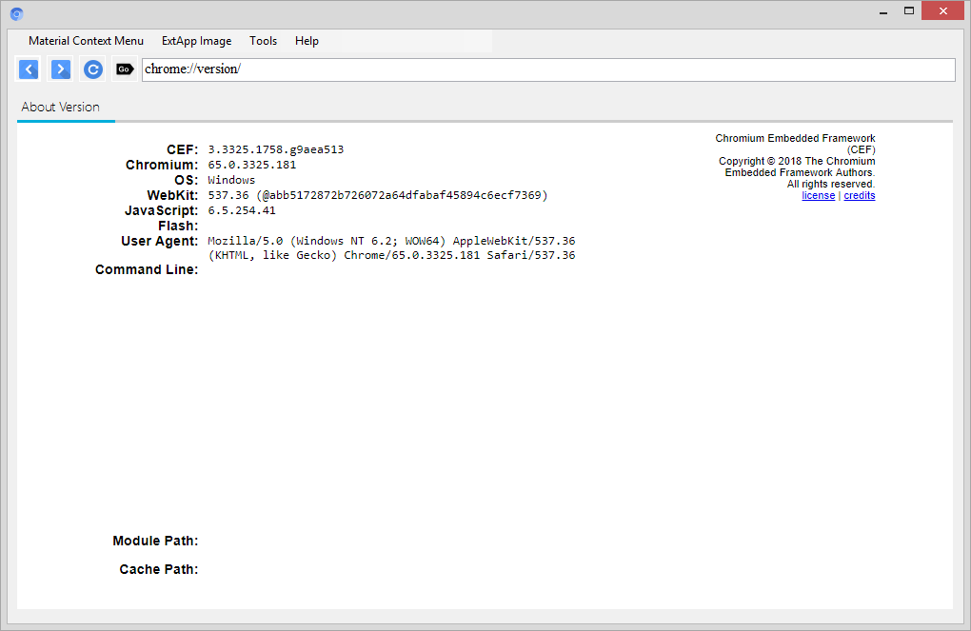Click the Cache Path: label
The image size is (971, 631).
pyautogui.click(x=159, y=569)
